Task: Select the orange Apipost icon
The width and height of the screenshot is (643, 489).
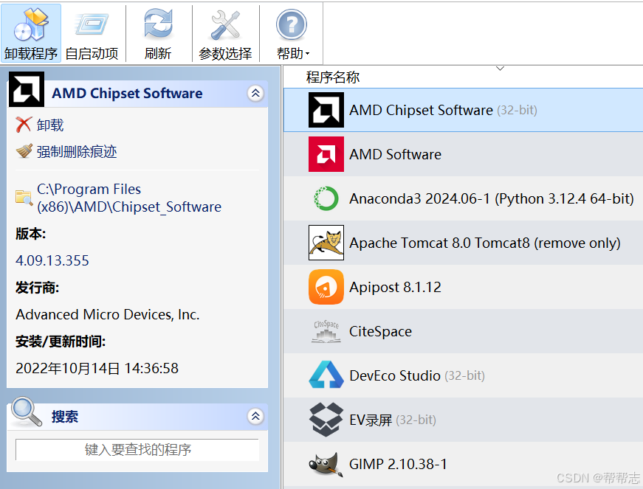Action: (326, 287)
